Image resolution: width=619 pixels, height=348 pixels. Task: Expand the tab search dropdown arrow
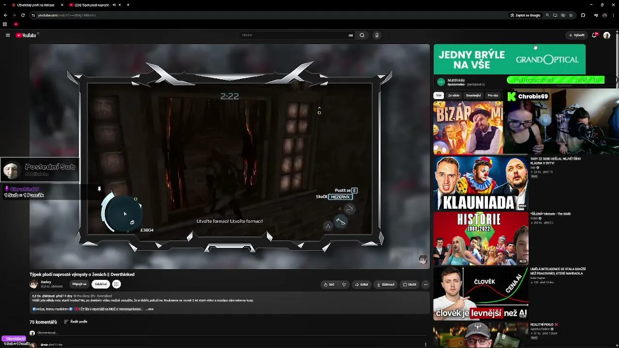pyautogui.click(x=5, y=5)
